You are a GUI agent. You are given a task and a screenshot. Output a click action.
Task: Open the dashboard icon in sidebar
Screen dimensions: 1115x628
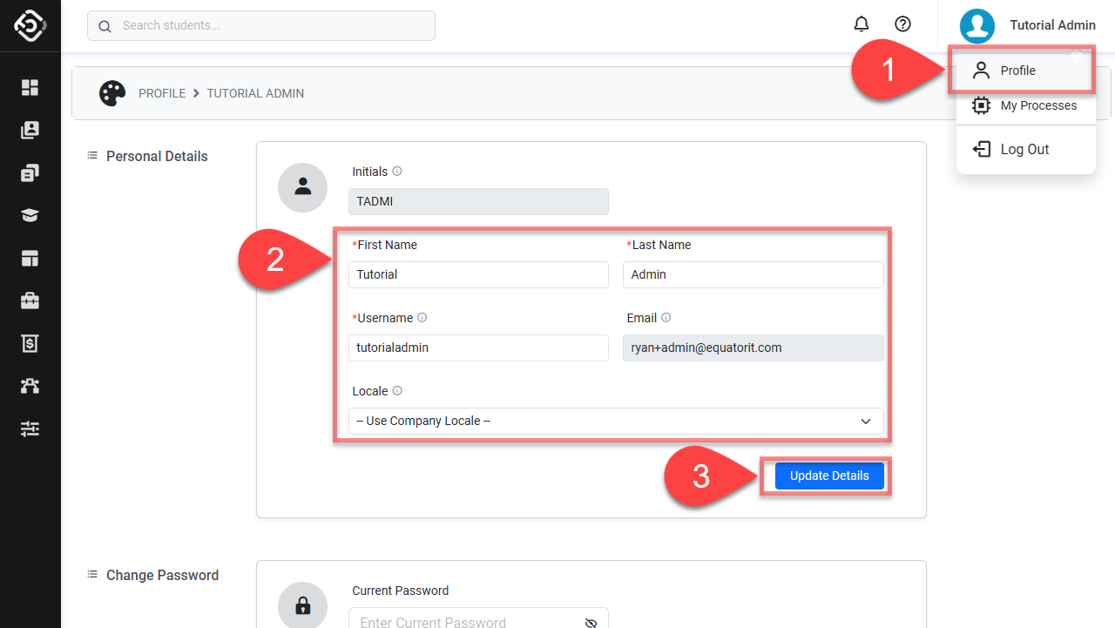point(30,87)
